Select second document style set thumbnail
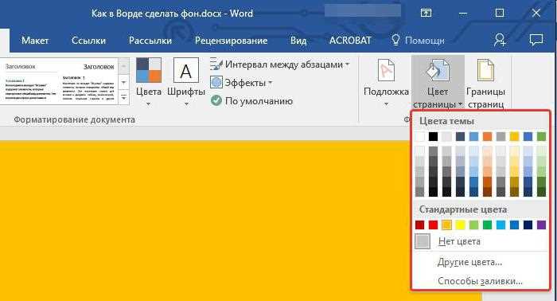557x301 pixels. pyautogui.click(x=88, y=82)
